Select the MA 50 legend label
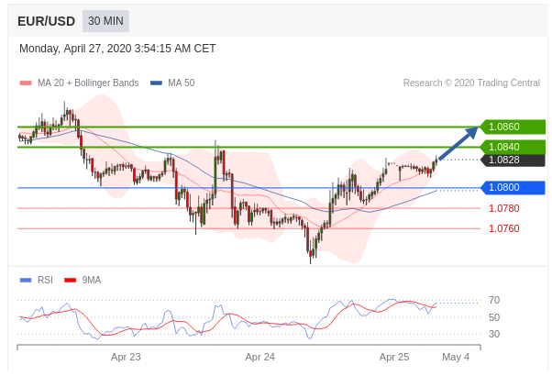552x376 pixels. (x=182, y=83)
